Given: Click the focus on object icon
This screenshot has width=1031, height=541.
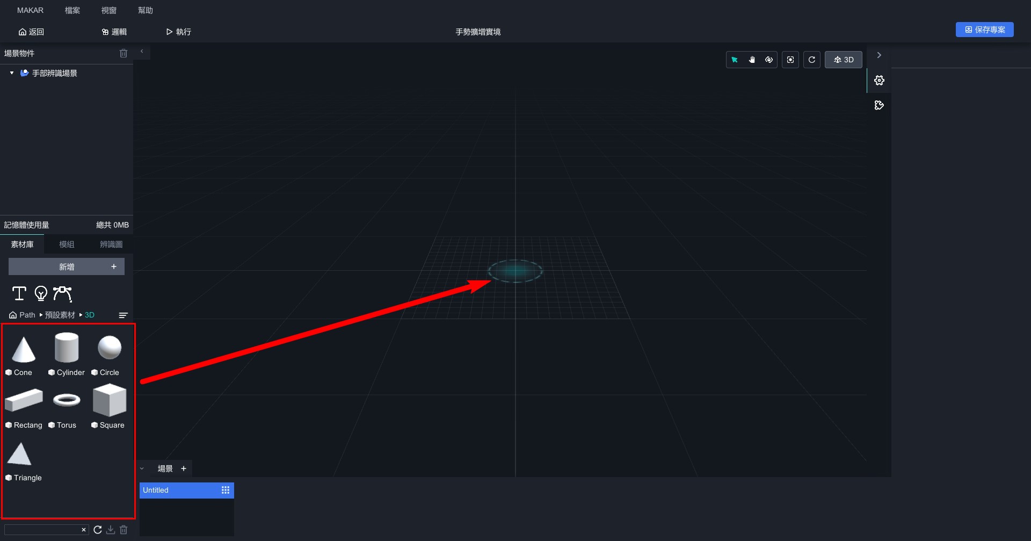Looking at the screenshot, I should point(790,60).
